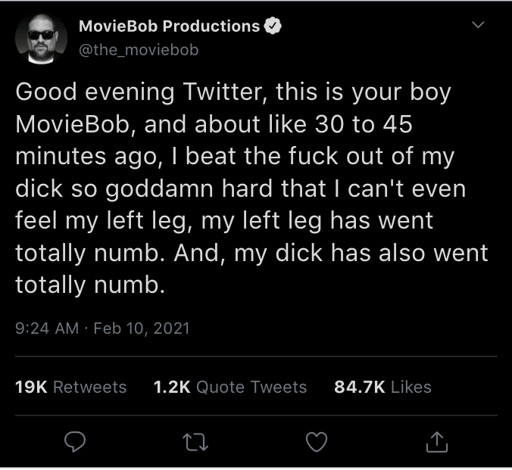Click the 84.7K likes count number
The width and height of the screenshot is (512, 470).
pos(360,387)
